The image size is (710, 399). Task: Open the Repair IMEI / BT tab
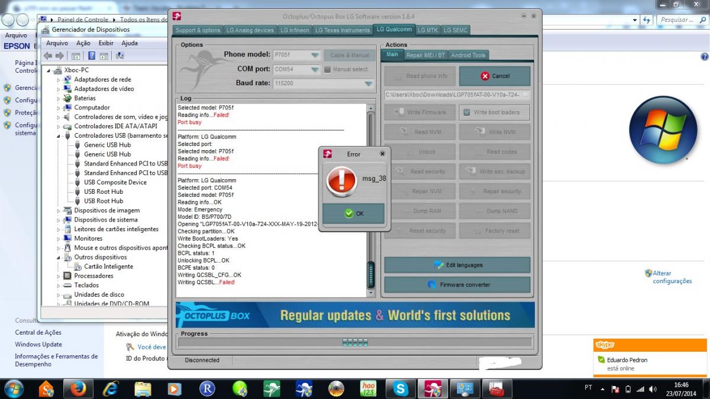(425, 55)
